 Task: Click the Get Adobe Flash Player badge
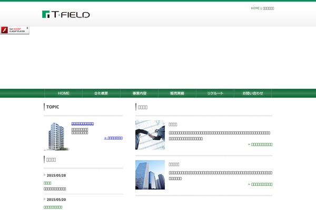(x=15, y=30)
